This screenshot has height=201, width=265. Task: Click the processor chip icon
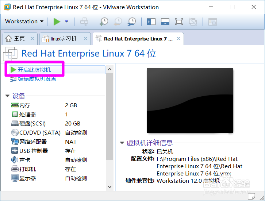15,114
